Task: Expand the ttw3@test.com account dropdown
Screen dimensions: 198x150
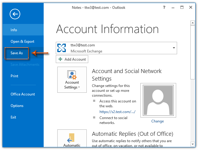Action: (174, 48)
